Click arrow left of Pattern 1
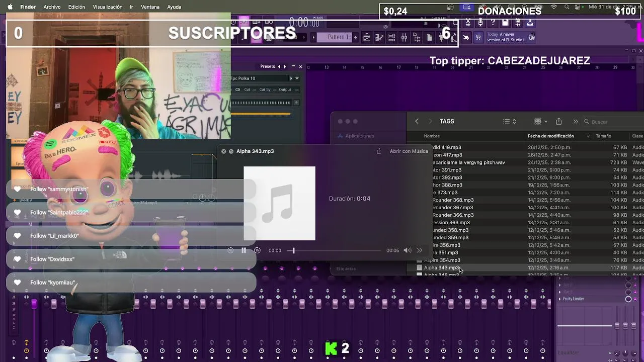 tap(313, 37)
